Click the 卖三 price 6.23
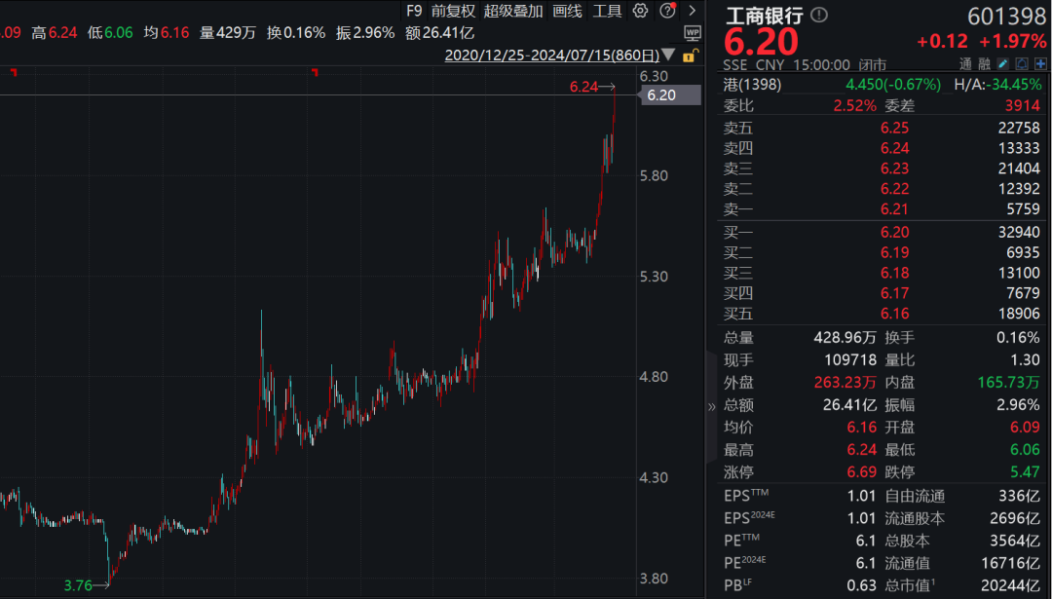The width and height of the screenshot is (1052, 599). click(x=894, y=168)
